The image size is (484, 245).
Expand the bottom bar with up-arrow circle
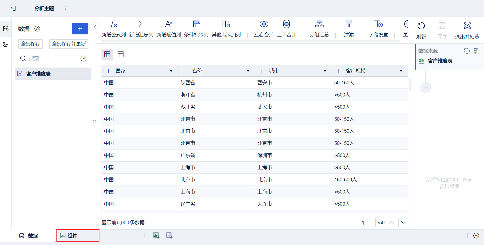(476, 235)
